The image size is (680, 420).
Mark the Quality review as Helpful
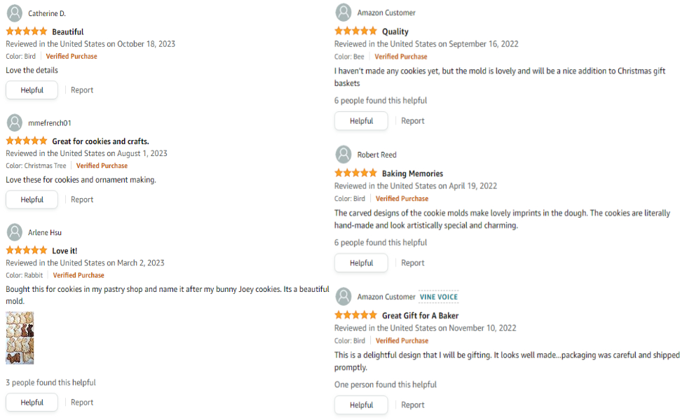[361, 121]
